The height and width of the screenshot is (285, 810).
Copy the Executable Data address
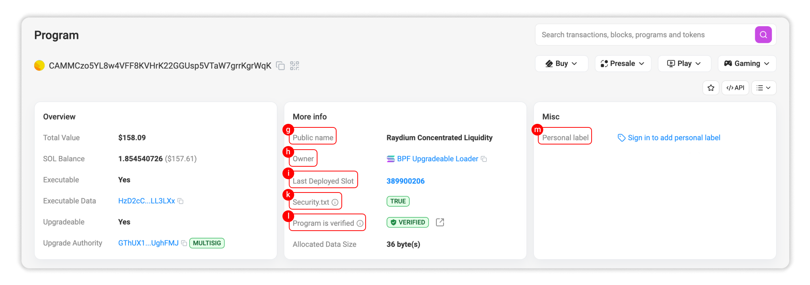point(181,201)
